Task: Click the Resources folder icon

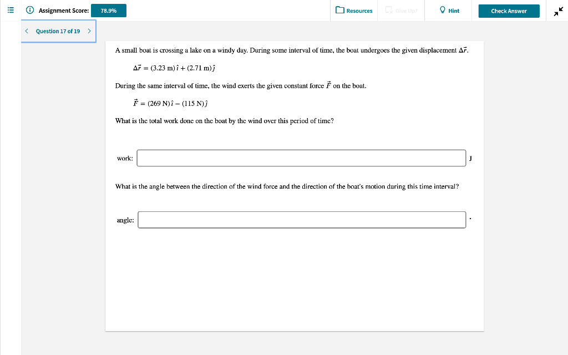Action: coord(339,11)
